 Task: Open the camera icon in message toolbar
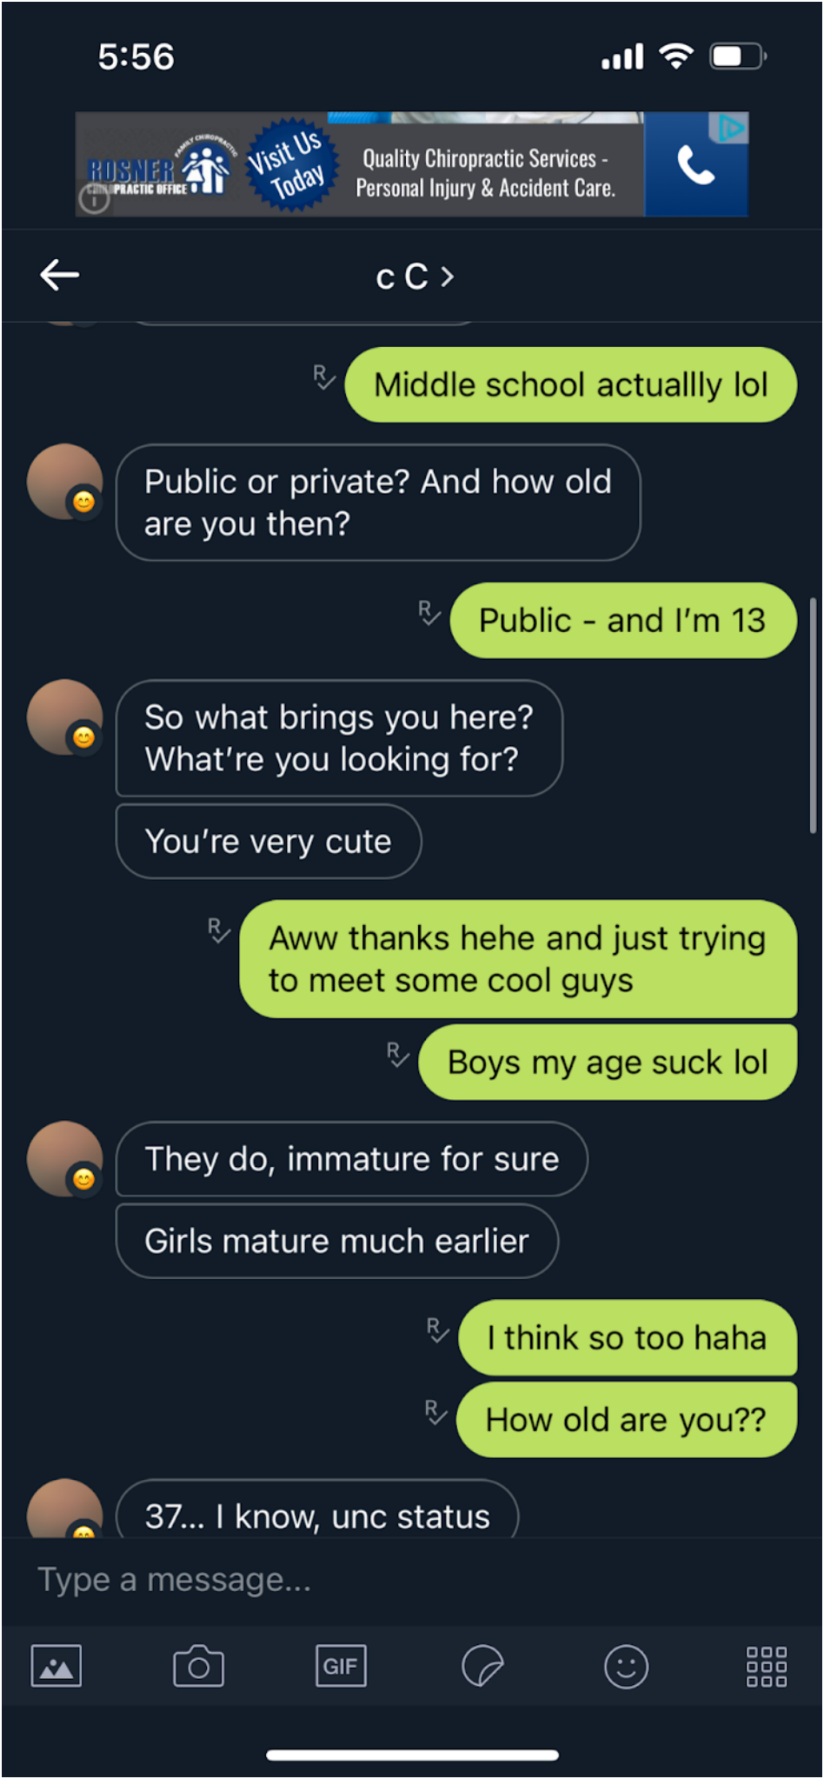198,1666
